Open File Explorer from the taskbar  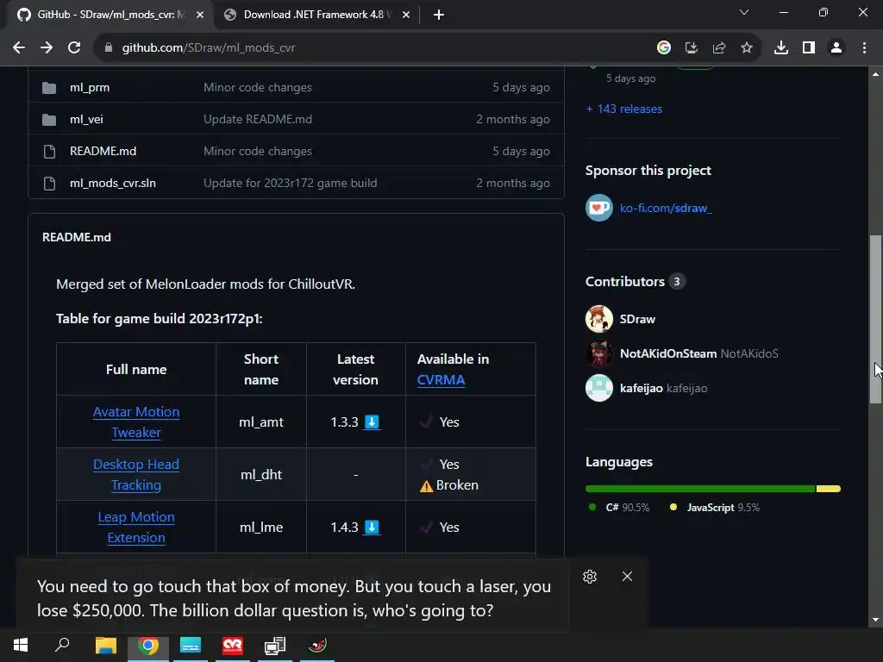(105, 645)
